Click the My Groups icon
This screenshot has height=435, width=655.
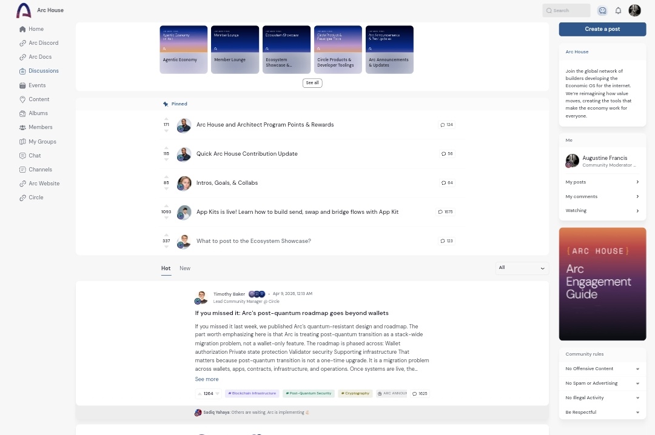click(22, 142)
